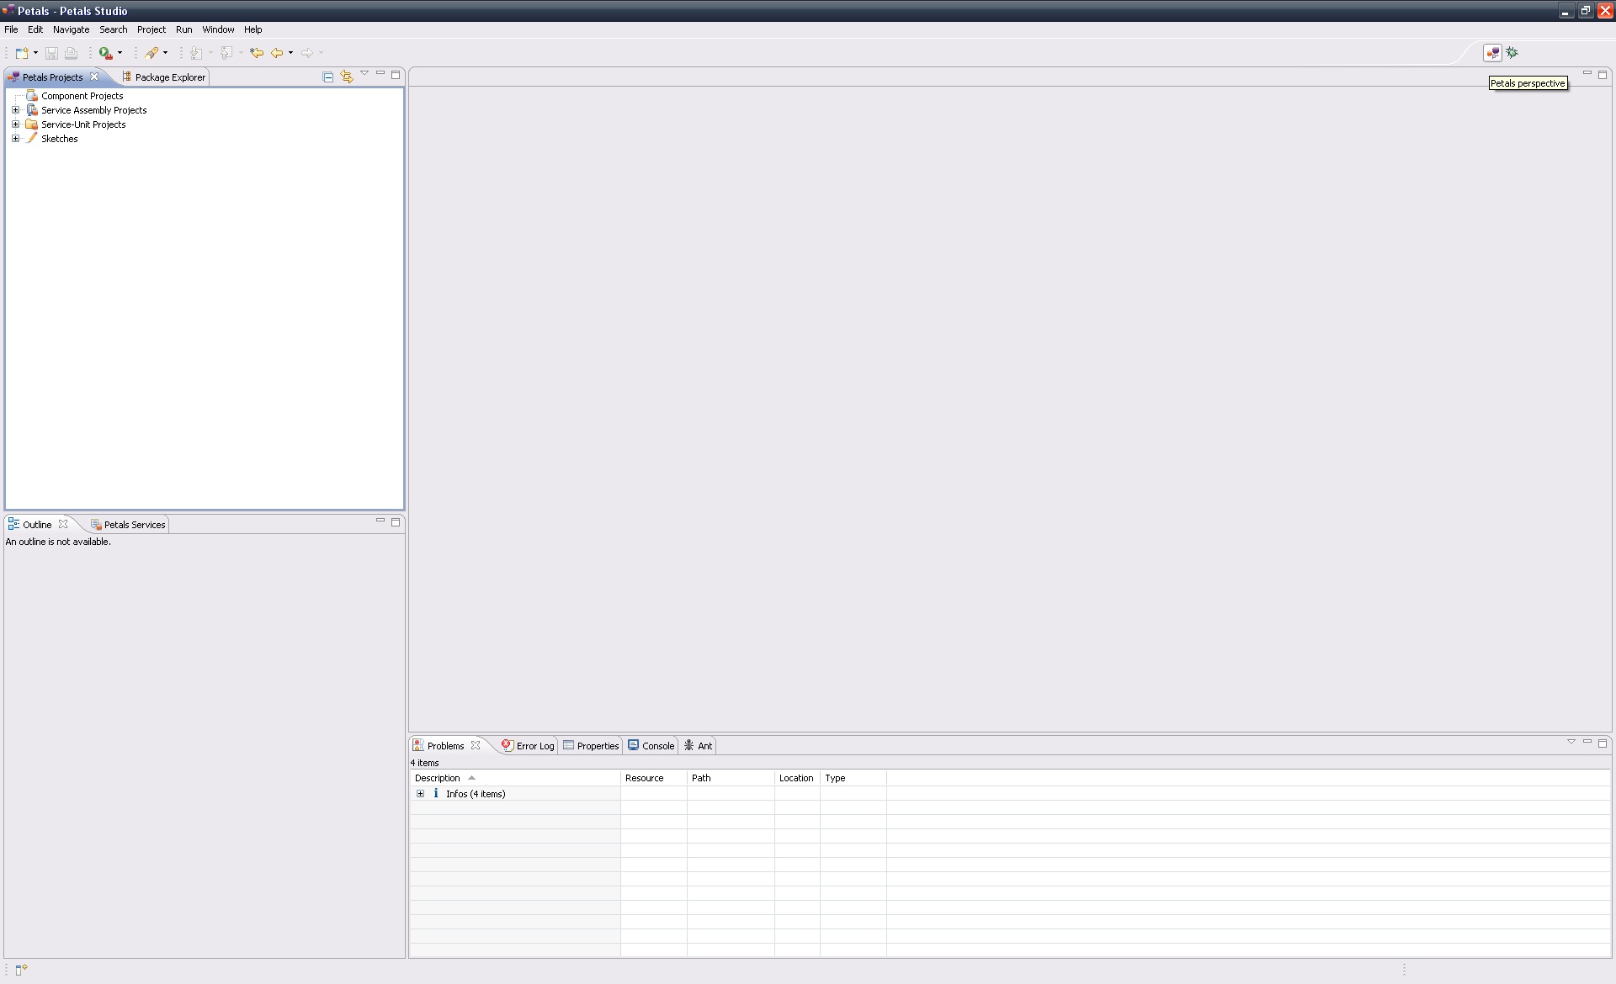Click Collapse All in Petals Projects

[328, 77]
